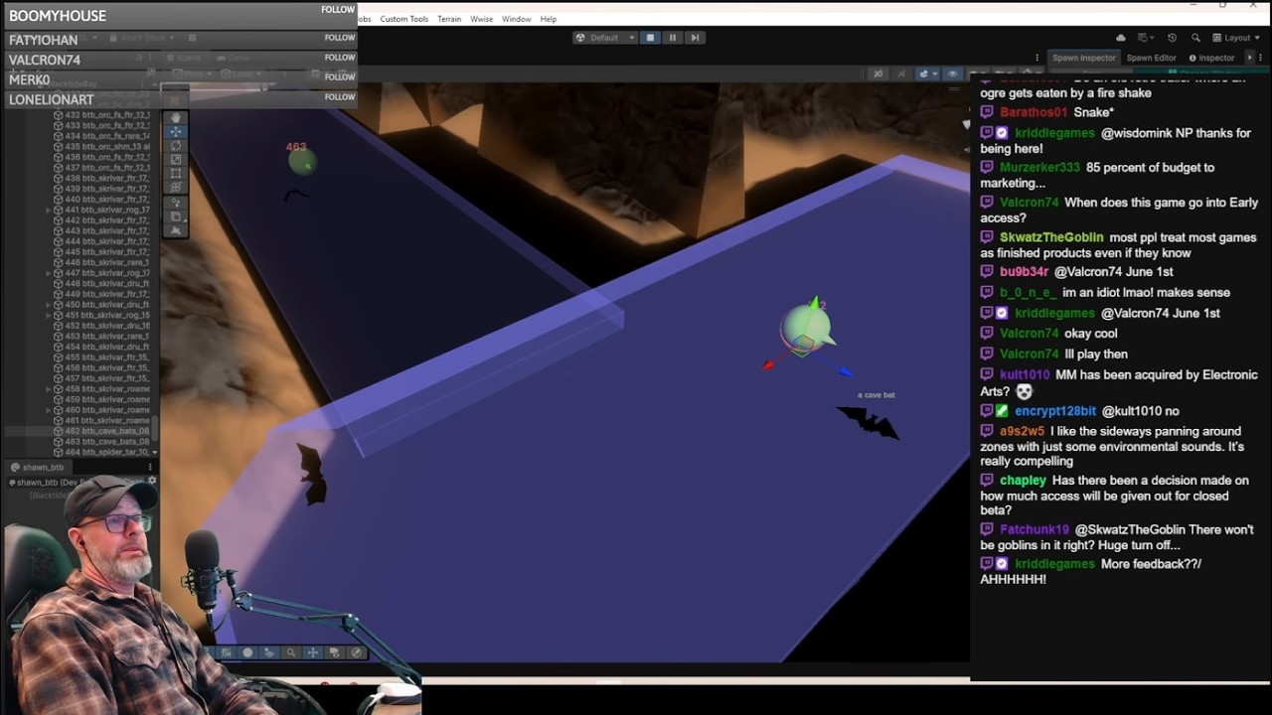This screenshot has width=1272, height=715.
Task: Click the red X-axis gizmo arrow
Action: [769, 365]
